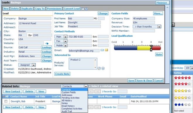Viewport: 193px width, 113px height.
Task: Click the Rate button
Action: [159, 55]
